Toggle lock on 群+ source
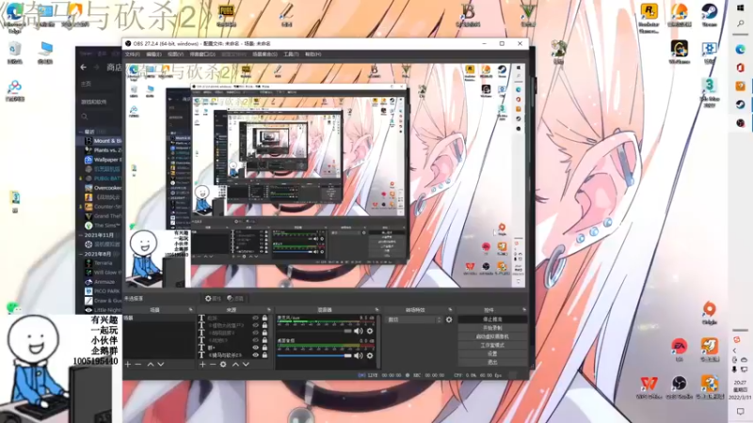This screenshot has height=423, width=753. point(264,348)
